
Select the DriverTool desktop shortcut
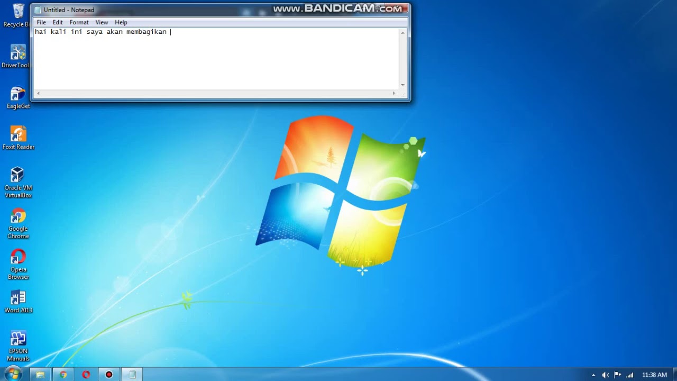(17, 56)
